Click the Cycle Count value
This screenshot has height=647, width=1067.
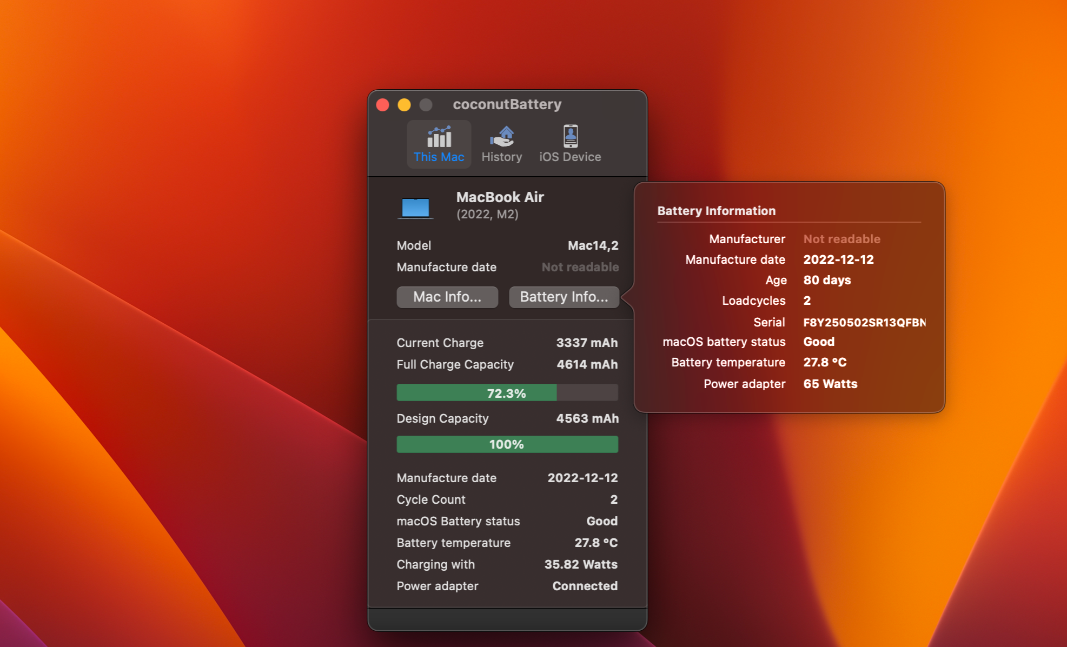click(x=613, y=499)
